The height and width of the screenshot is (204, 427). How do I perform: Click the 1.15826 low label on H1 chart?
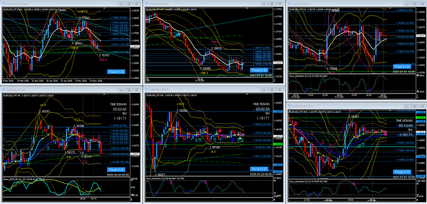click(x=332, y=69)
